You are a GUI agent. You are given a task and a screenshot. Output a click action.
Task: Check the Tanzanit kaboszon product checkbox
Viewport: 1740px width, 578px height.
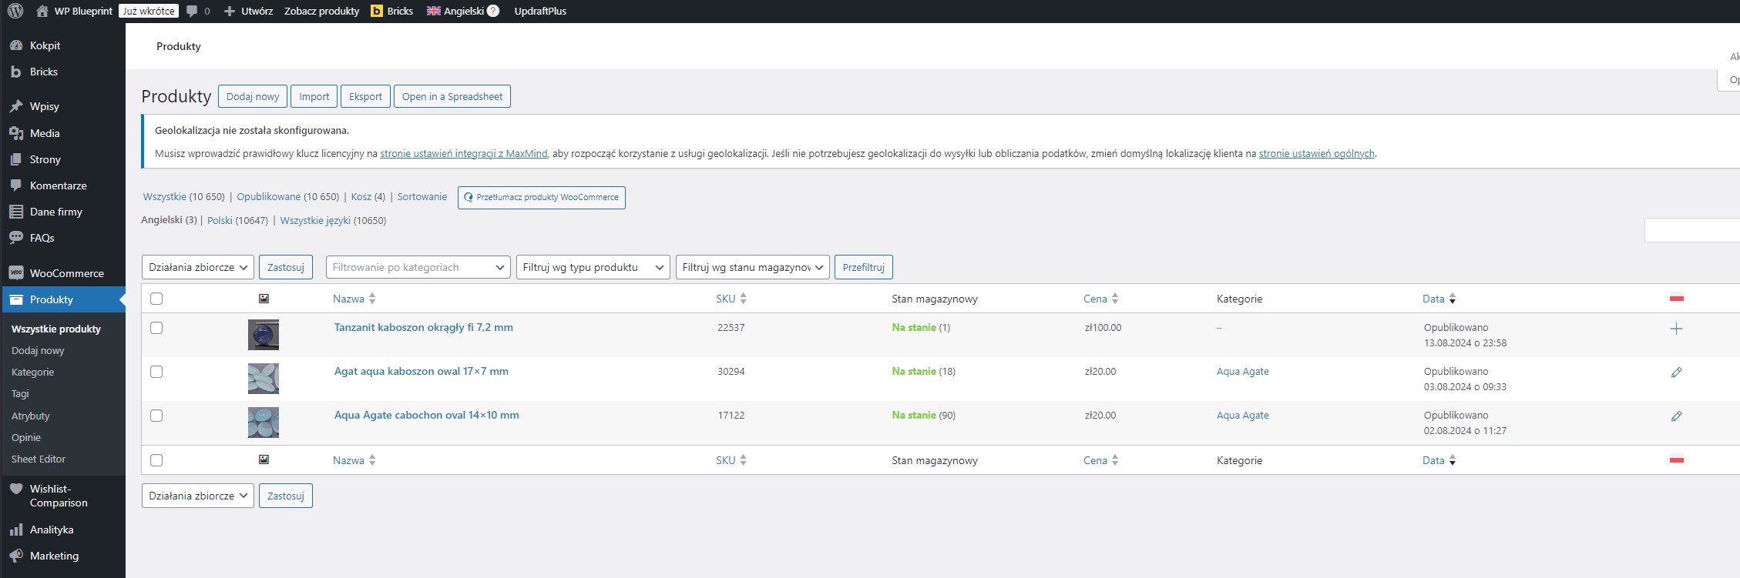[156, 328]
